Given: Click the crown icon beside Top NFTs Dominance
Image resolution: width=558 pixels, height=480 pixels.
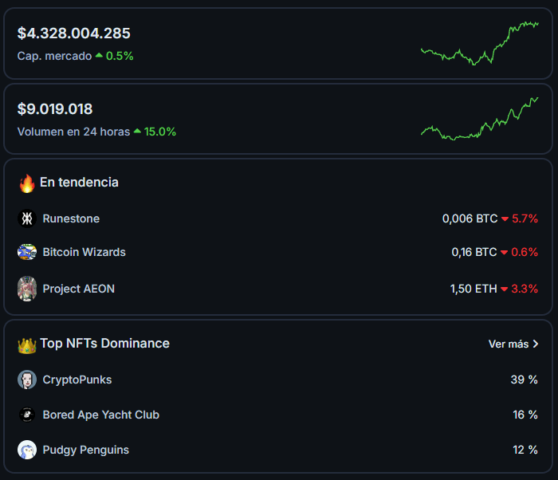Looking at the screenshot, I should click(x=27, y=345).
